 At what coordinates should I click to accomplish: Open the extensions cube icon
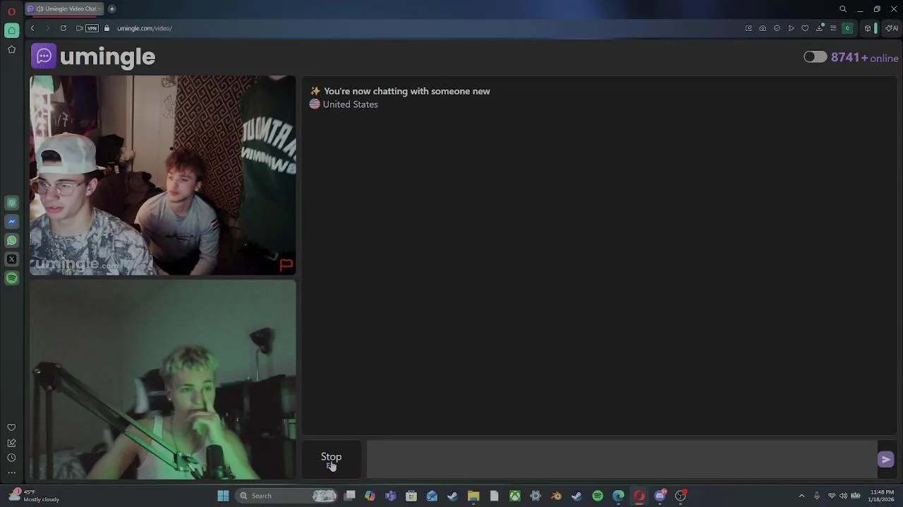coord(868,28)
